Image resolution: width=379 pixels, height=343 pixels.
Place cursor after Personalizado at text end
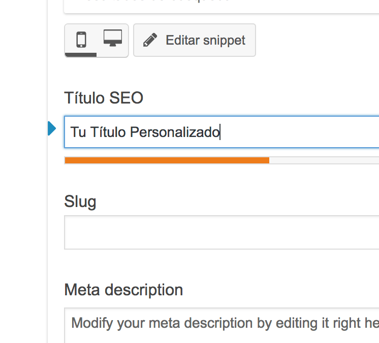point(220,132)
